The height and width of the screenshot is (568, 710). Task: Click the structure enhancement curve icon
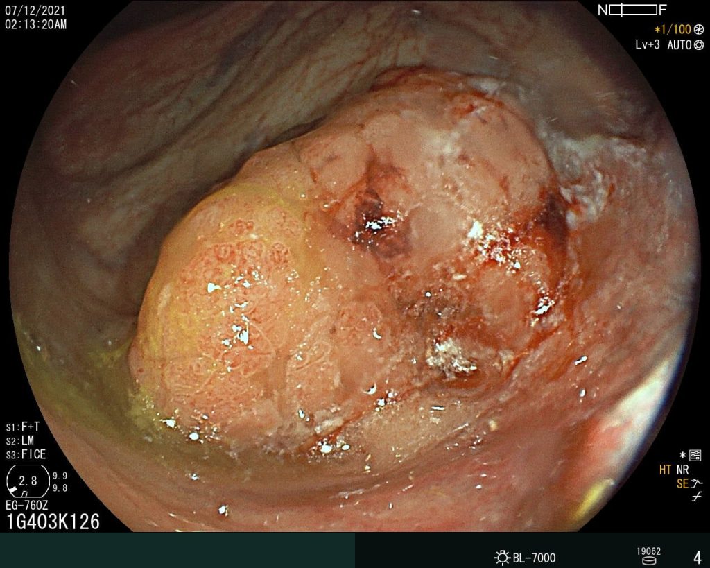(x=696, y=483)
